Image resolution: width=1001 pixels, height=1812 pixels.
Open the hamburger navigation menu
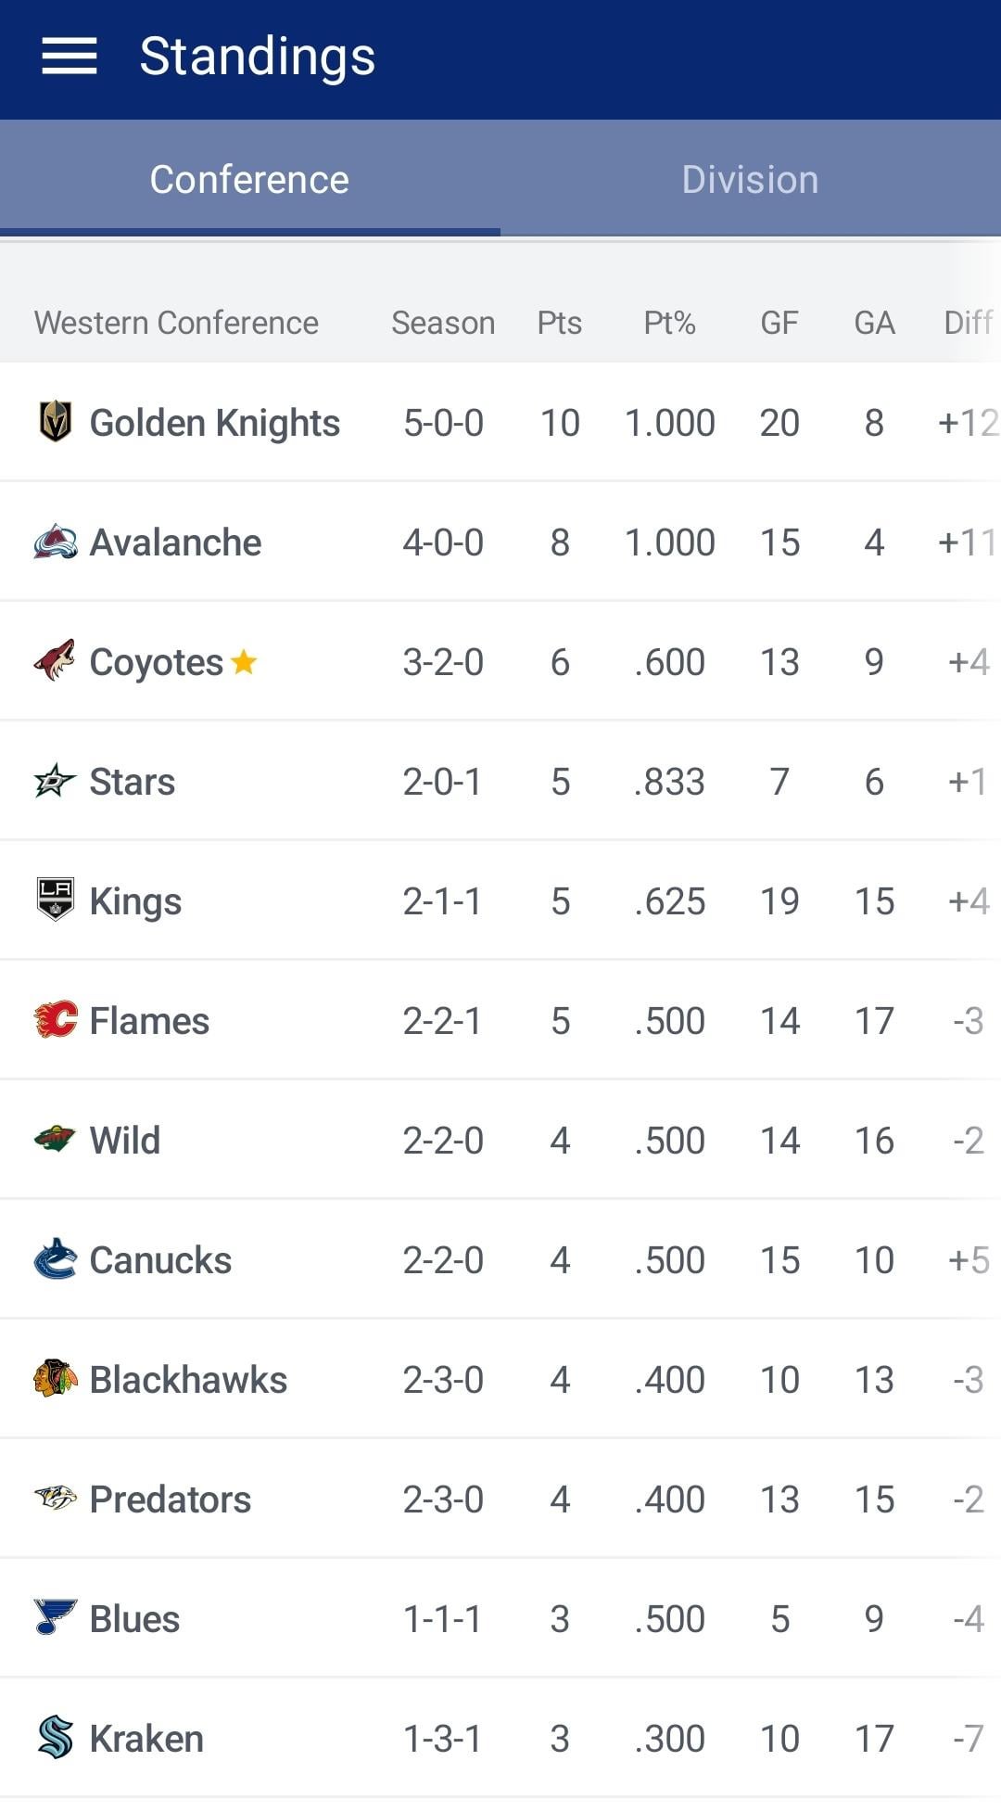point(70,57)
